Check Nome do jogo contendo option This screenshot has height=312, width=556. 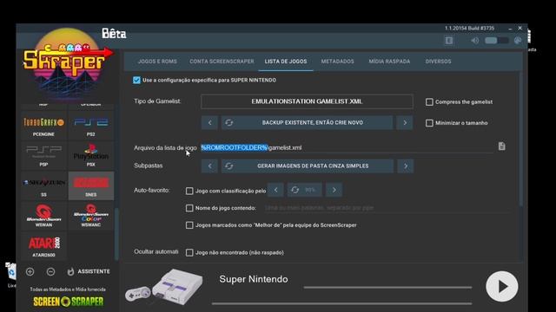189,208
